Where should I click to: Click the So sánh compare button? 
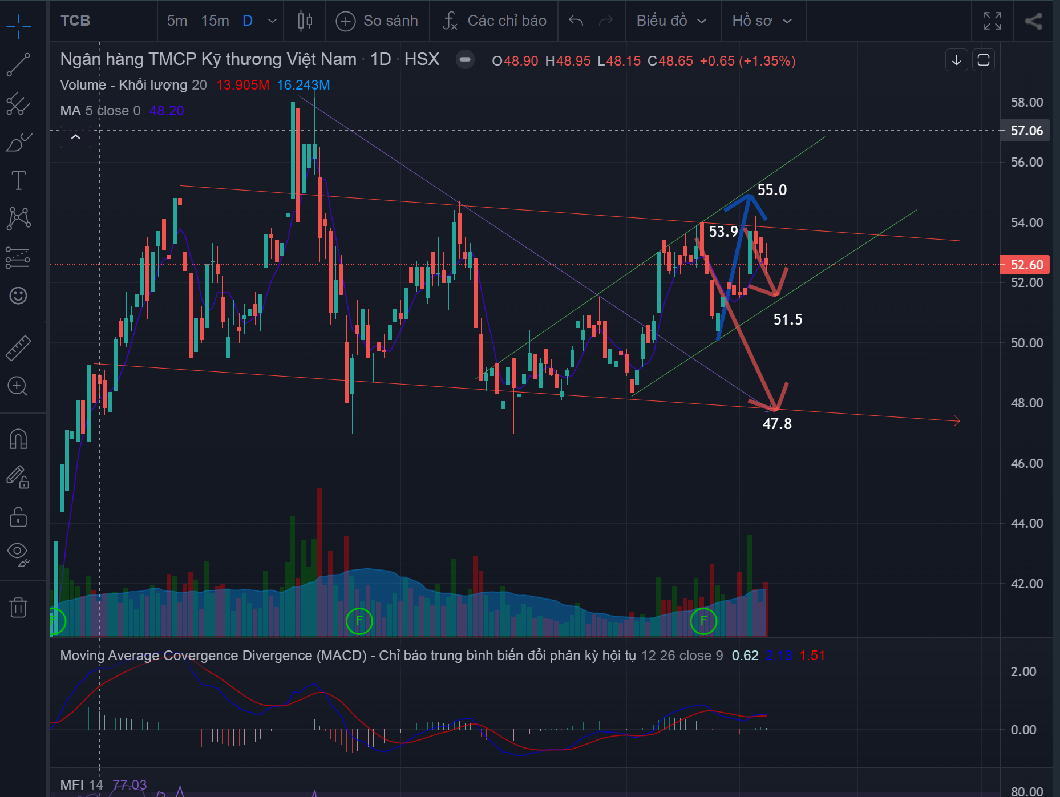pyautogui.click(x=377, y=21)
